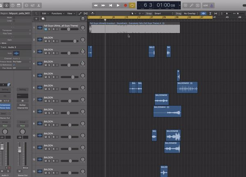The width and height of the screenshot is (246, 177).
Task: Select the BALOON#39 region on track 11
Action: coord(172,147)
